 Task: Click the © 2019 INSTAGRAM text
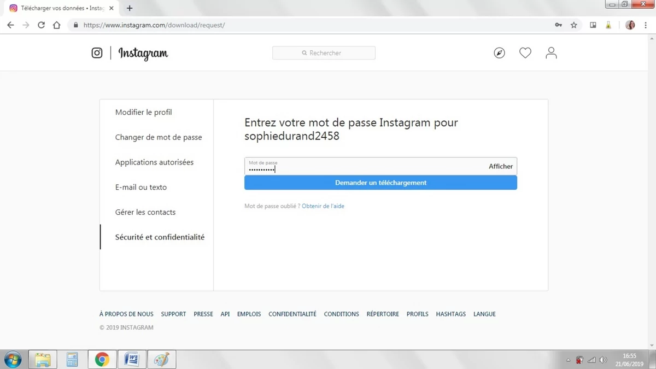126,327
